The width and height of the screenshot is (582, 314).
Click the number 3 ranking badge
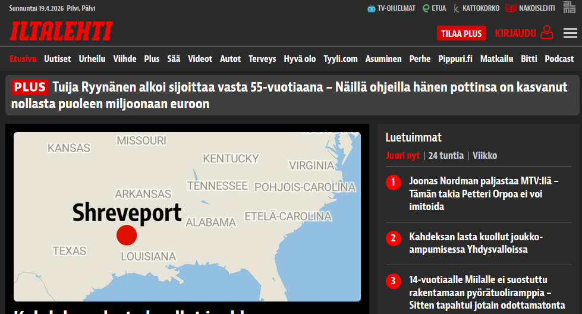394,281
